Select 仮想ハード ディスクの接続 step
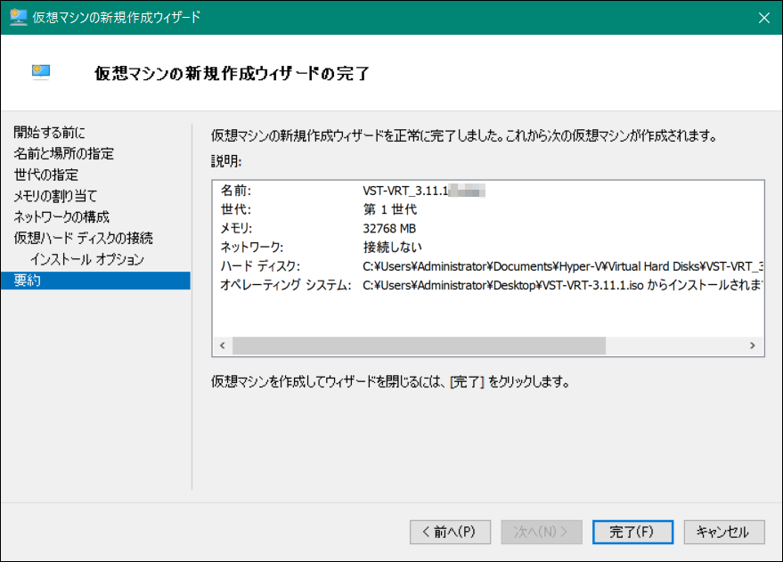783x562 pixels. (84, 238)
